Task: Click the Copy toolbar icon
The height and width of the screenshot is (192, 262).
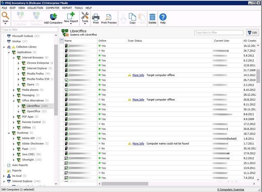Action: click(x=133, y=17)
